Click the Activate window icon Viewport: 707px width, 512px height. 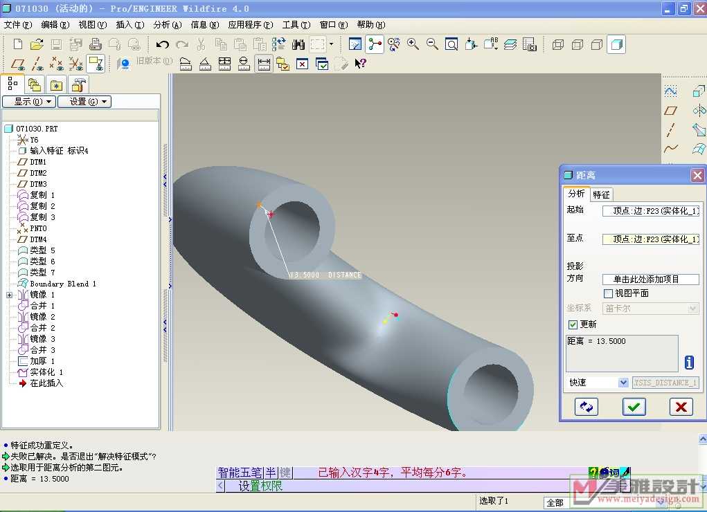click(x=322, y=64)
